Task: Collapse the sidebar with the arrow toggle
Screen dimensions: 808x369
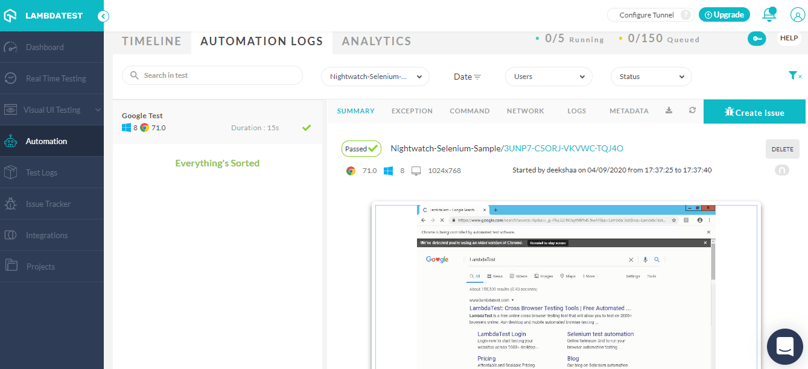Action: pyautogui.click(x=103, y=16)
